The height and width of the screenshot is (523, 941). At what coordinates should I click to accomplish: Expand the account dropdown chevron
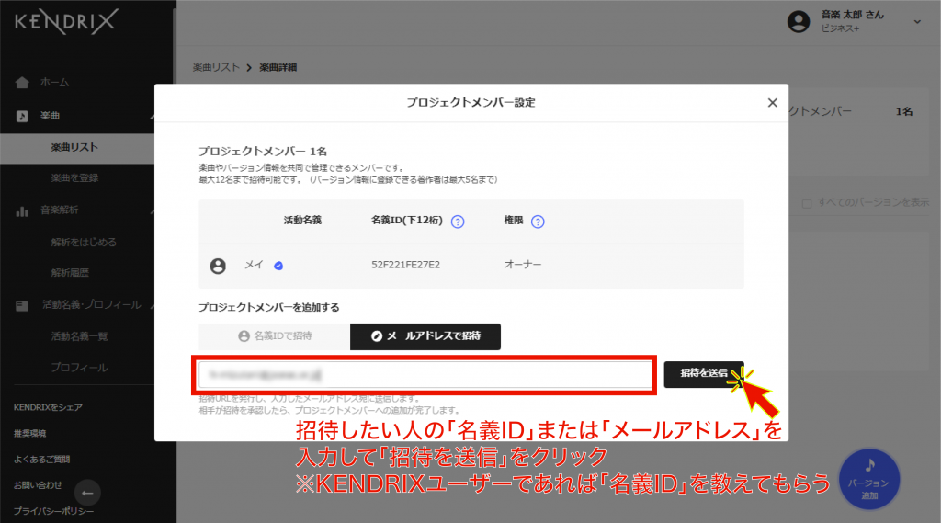(916, 21)
